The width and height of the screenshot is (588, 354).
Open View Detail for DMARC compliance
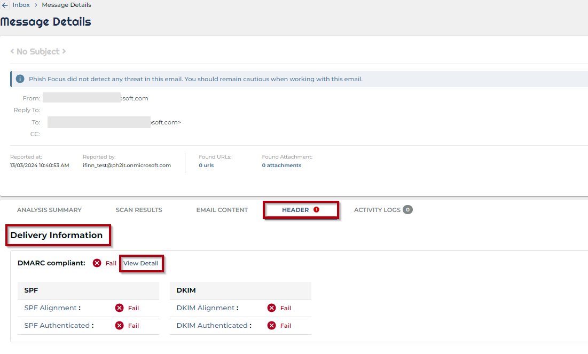141,263
